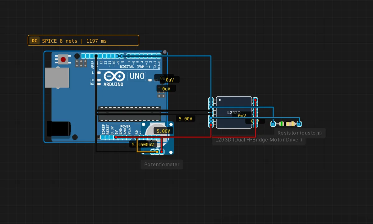373x224 pixels.
Task: Click the DC mode badge
Action: pyautogui.click(x=35, y=41)
